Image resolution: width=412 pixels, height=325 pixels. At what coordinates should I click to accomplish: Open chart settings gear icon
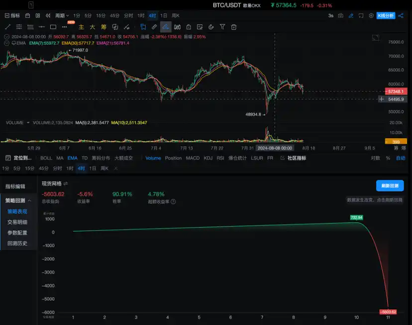371,16
